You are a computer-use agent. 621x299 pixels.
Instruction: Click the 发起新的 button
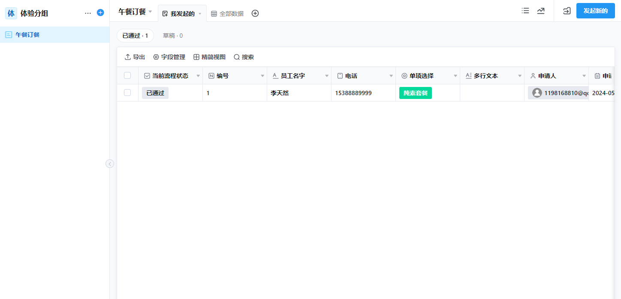pyautogui.click(x=595, y=11)
